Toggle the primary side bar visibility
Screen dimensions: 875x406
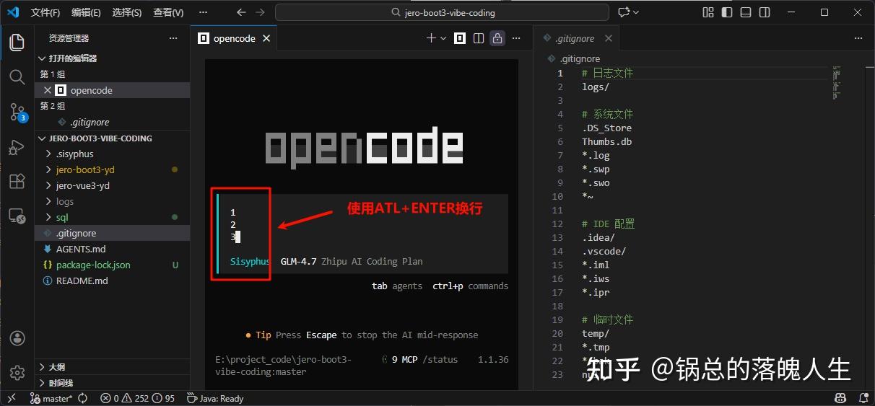point(727,12)
